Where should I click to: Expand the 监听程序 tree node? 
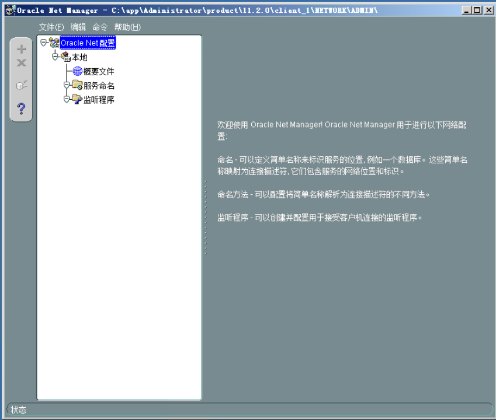(x=66, y=99)
